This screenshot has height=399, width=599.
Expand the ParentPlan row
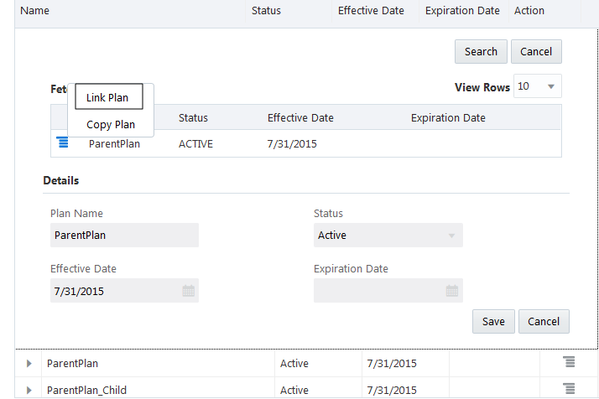pos(29,364)
